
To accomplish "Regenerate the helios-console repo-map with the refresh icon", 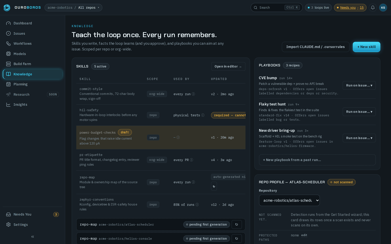I will [237, 239].
